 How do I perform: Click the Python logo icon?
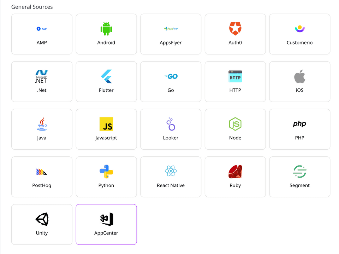coord(106,172)
